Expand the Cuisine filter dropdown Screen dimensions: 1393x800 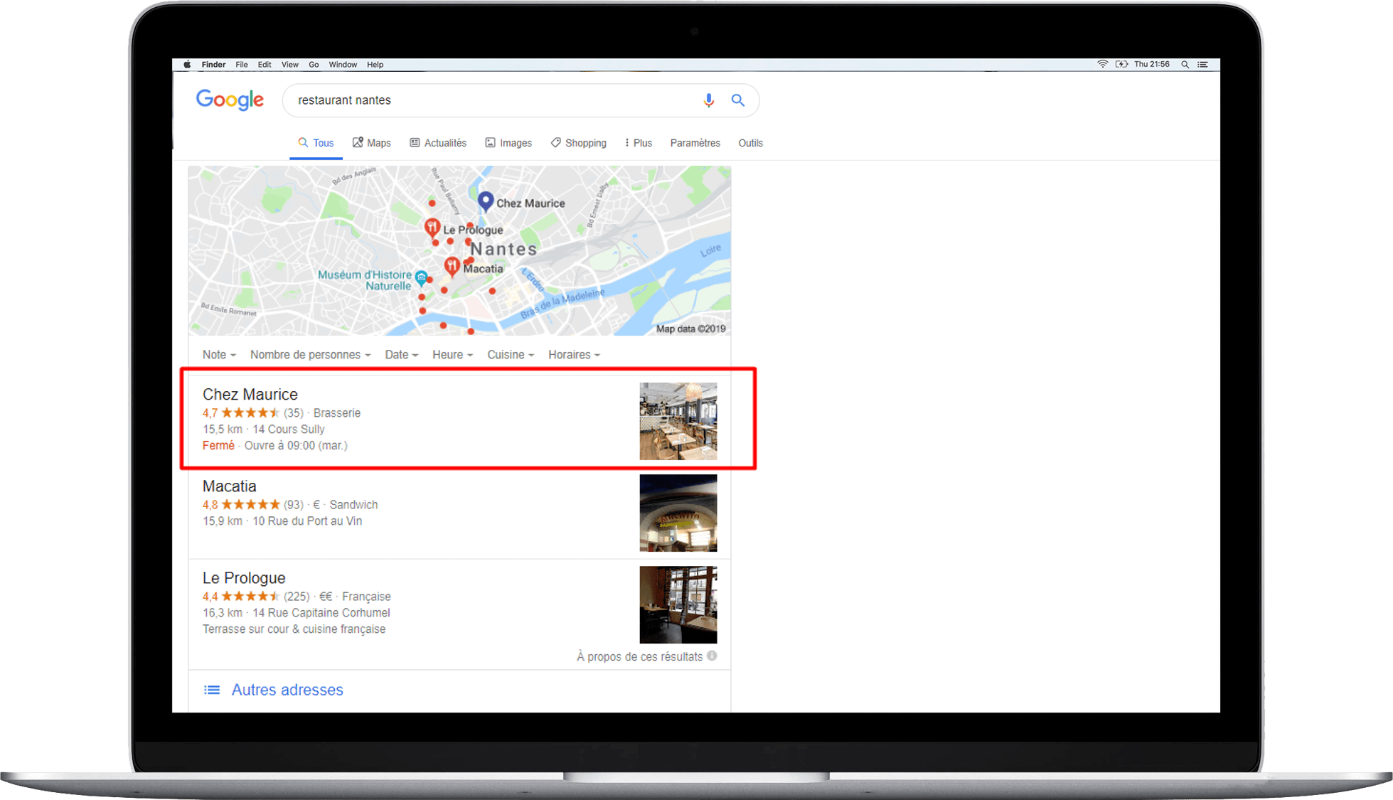pyautogui.click(x=510, y=355)
